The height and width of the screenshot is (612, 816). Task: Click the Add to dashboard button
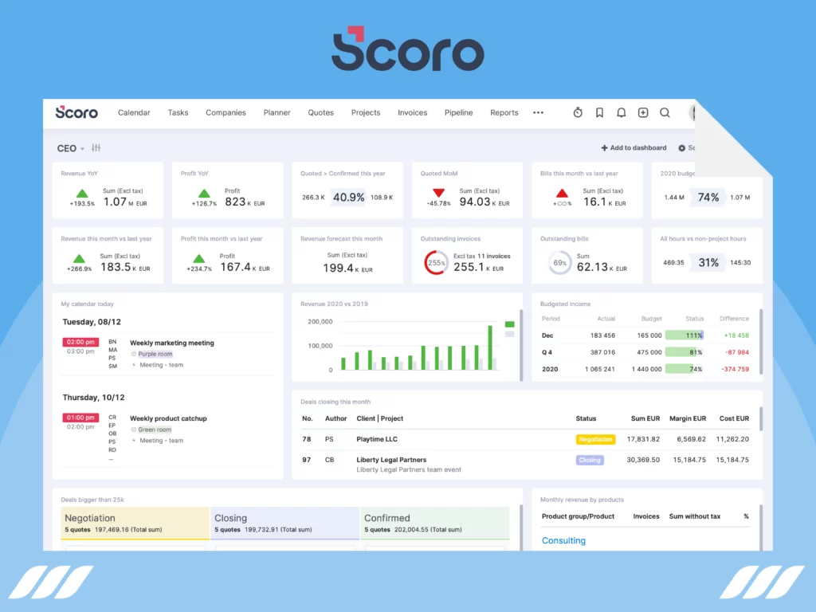pos(633,148)
